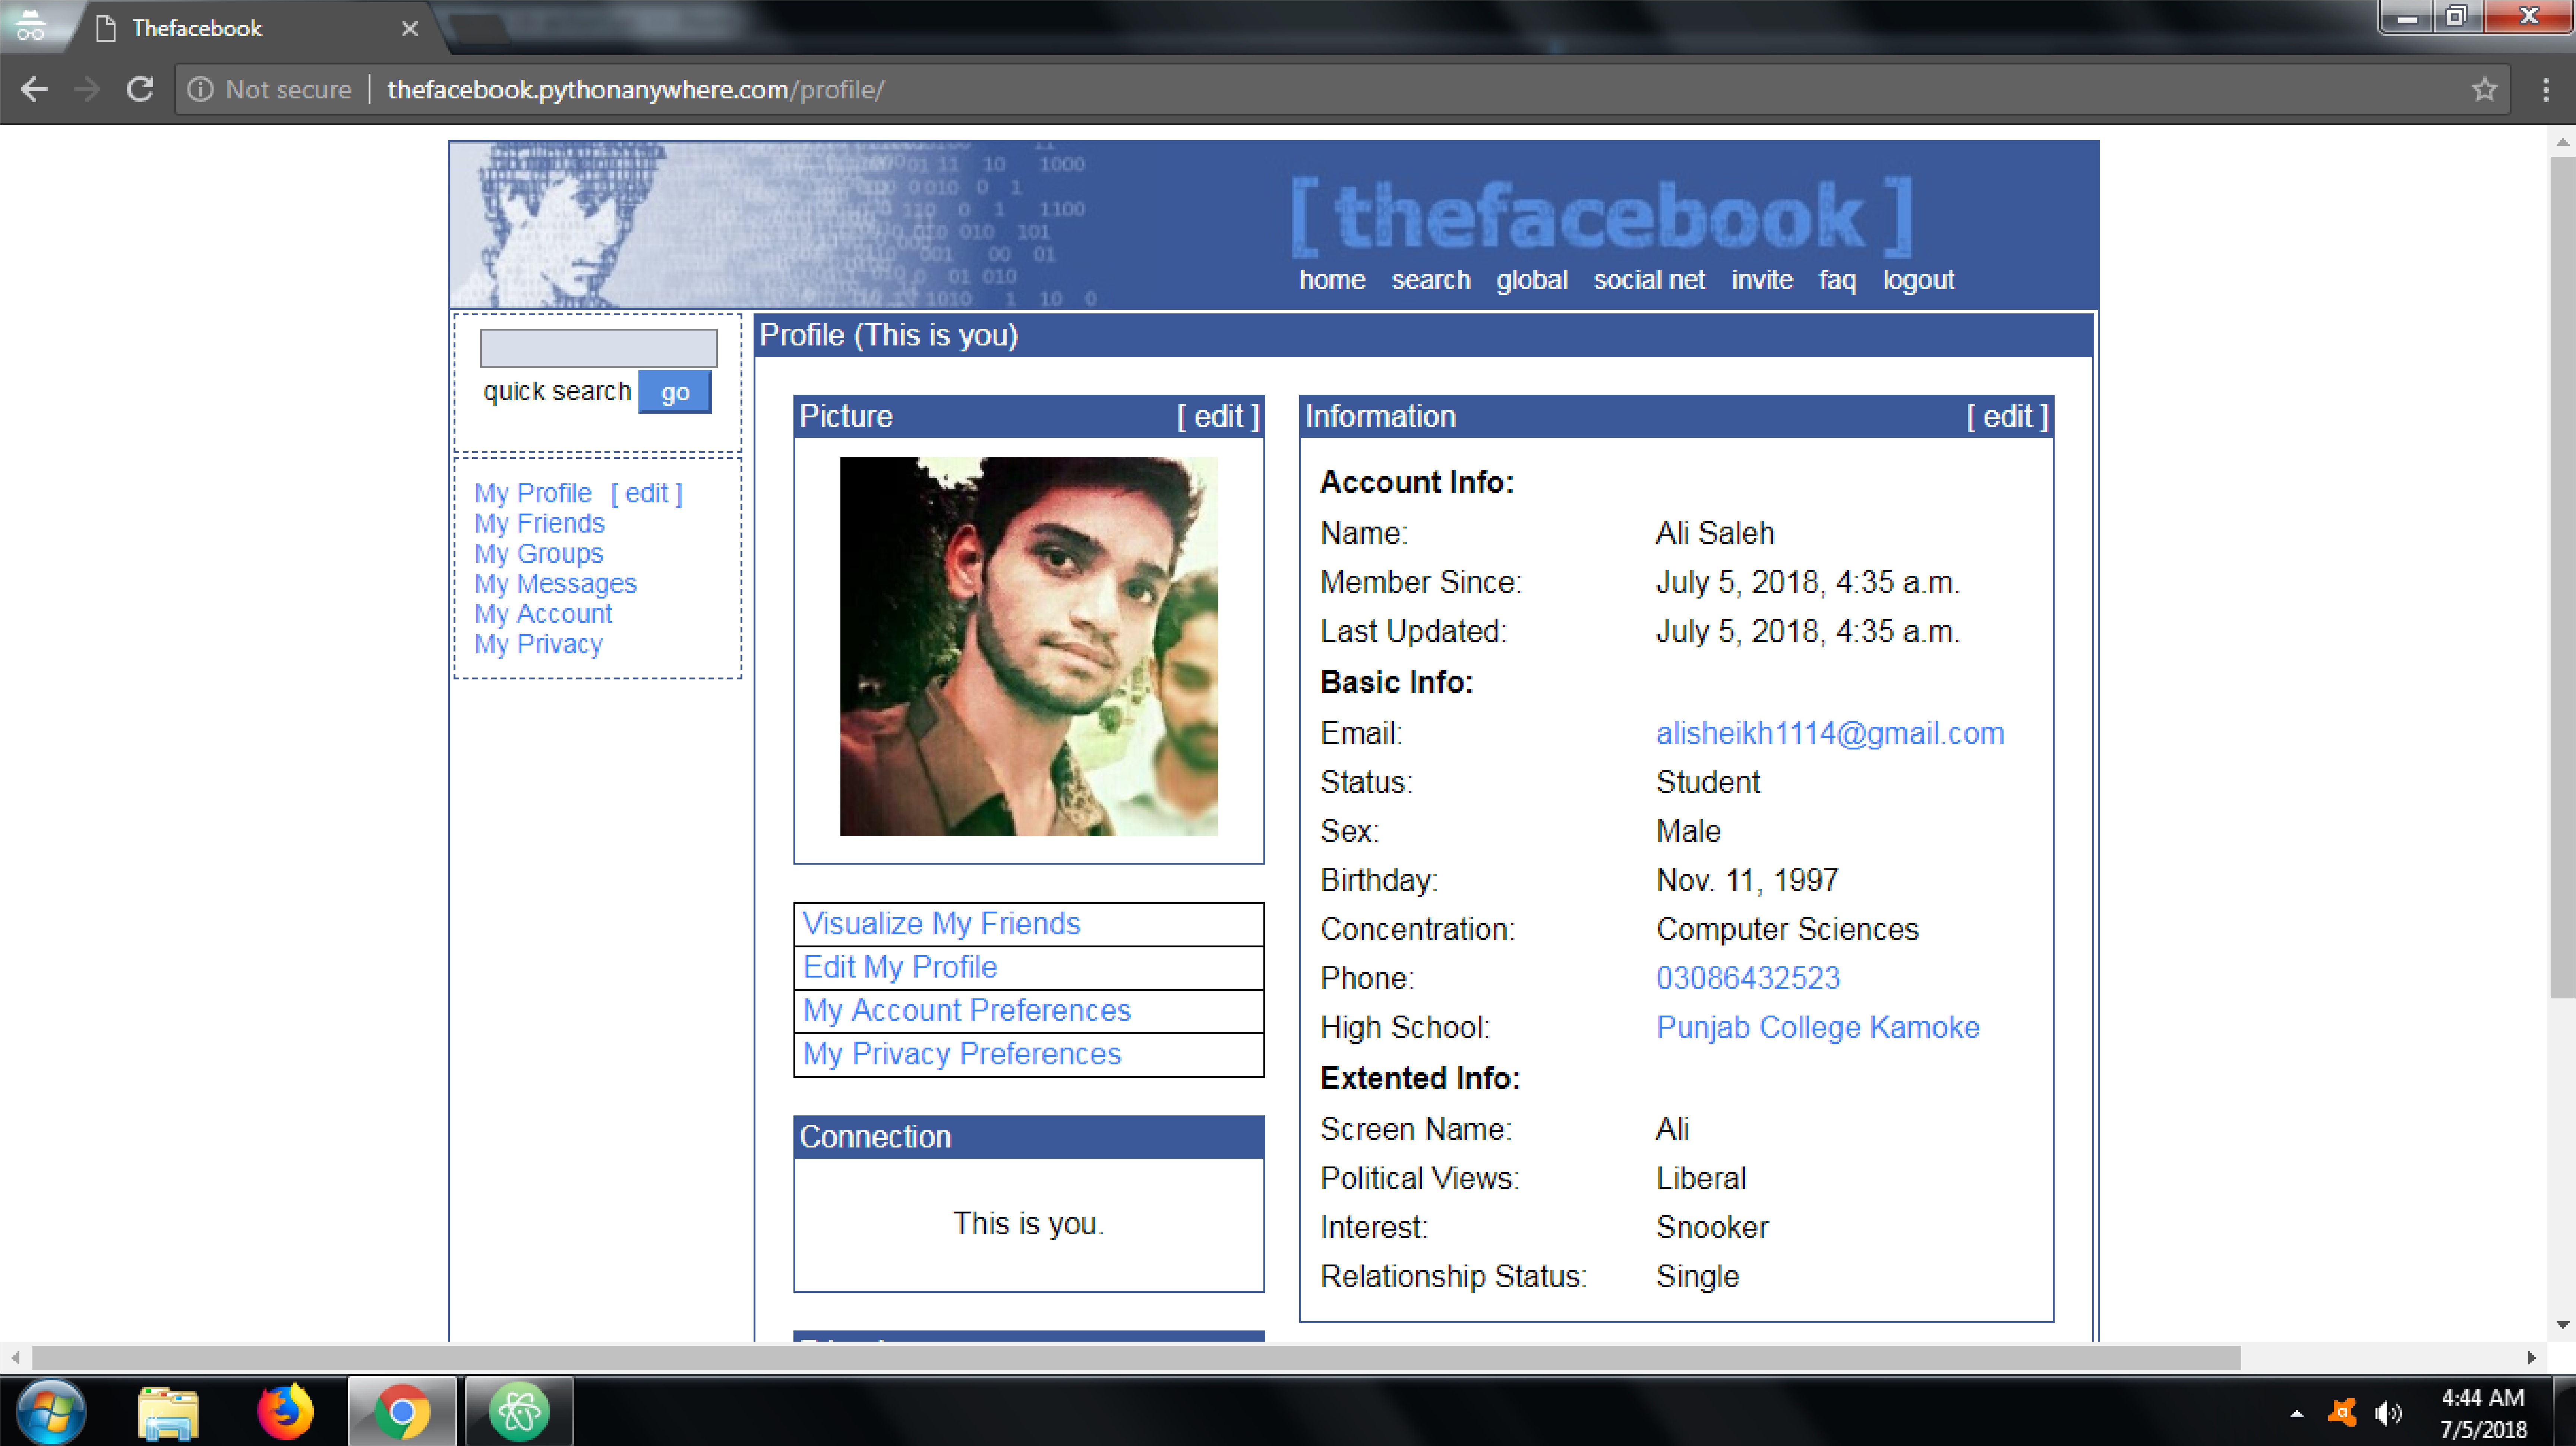The width and height of the screenshot is (2576, 1446).
Task: Open the Atom editor taskbar icon
Action: pos(519,1411)
